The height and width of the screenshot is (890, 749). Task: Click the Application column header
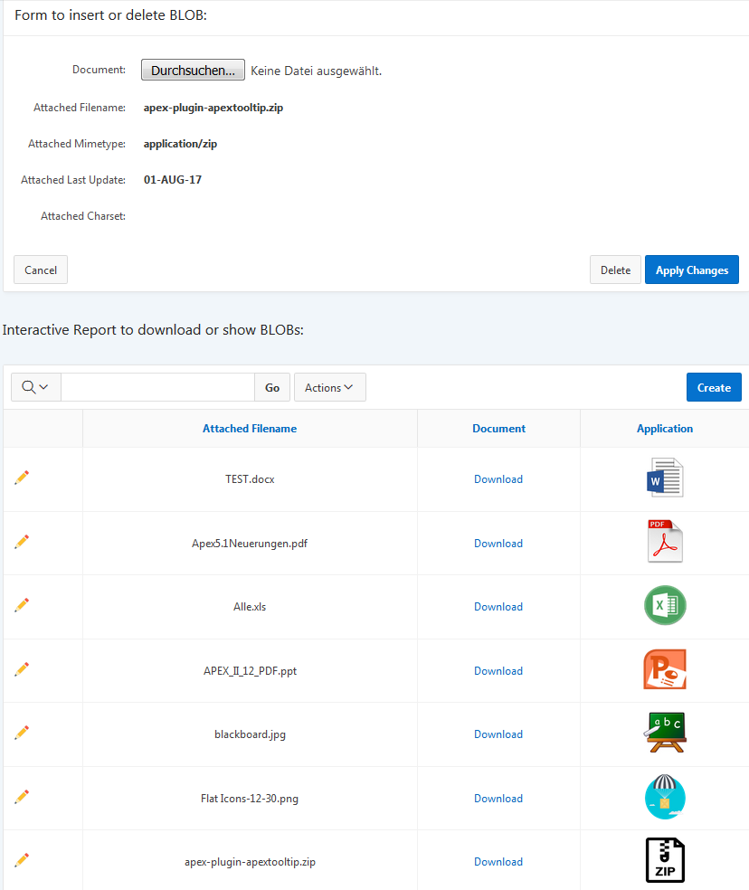664,429
